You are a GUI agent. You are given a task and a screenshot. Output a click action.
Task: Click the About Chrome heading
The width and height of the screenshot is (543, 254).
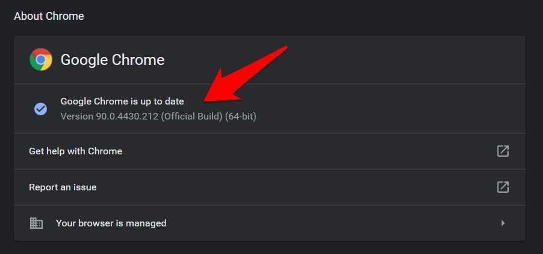tap(49, 16)
